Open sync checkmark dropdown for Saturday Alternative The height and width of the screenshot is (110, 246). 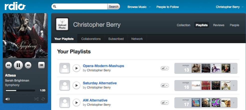click(165, 85)
